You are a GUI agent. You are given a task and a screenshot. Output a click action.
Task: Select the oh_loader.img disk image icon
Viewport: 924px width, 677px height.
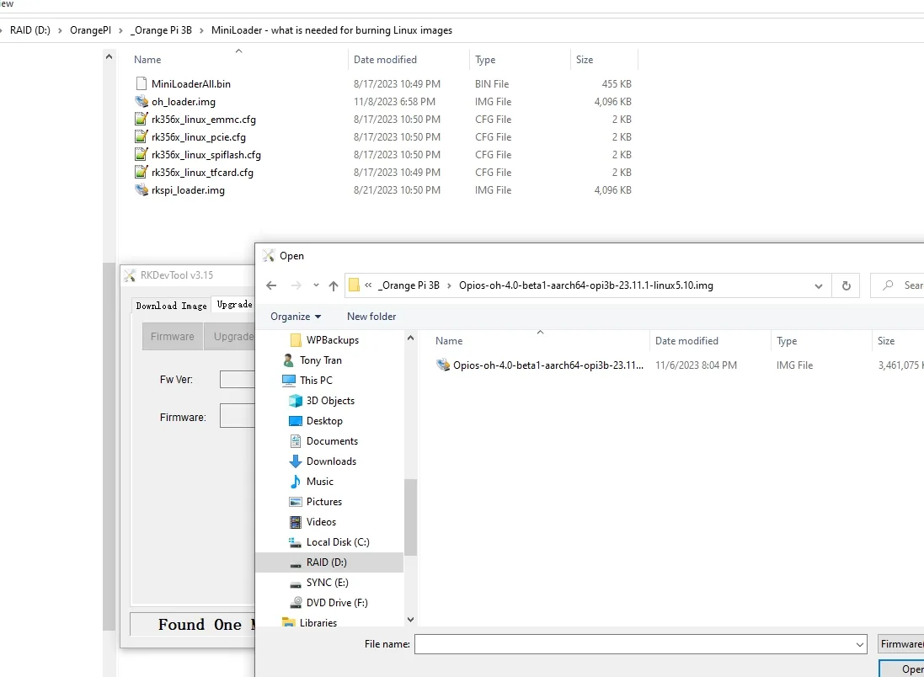point(142,101)
